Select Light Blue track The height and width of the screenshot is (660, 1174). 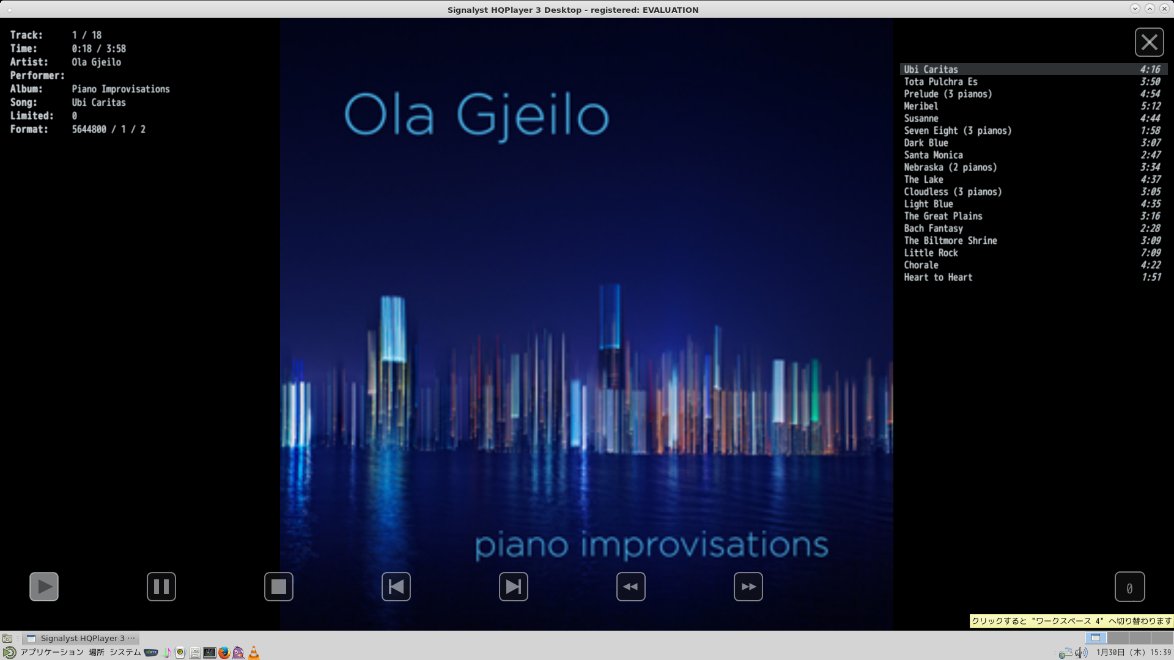click(1033, 204)
